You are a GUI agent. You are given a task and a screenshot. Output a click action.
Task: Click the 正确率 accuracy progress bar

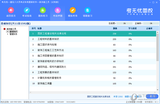(x=151, y=23)
